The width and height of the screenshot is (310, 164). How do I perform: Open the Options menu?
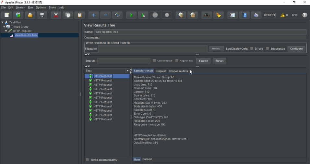(x=41, y=7)
